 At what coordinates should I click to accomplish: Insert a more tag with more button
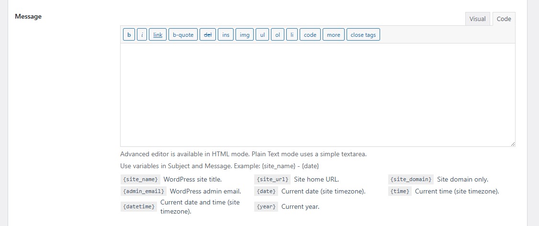click(x=333, y=35)
